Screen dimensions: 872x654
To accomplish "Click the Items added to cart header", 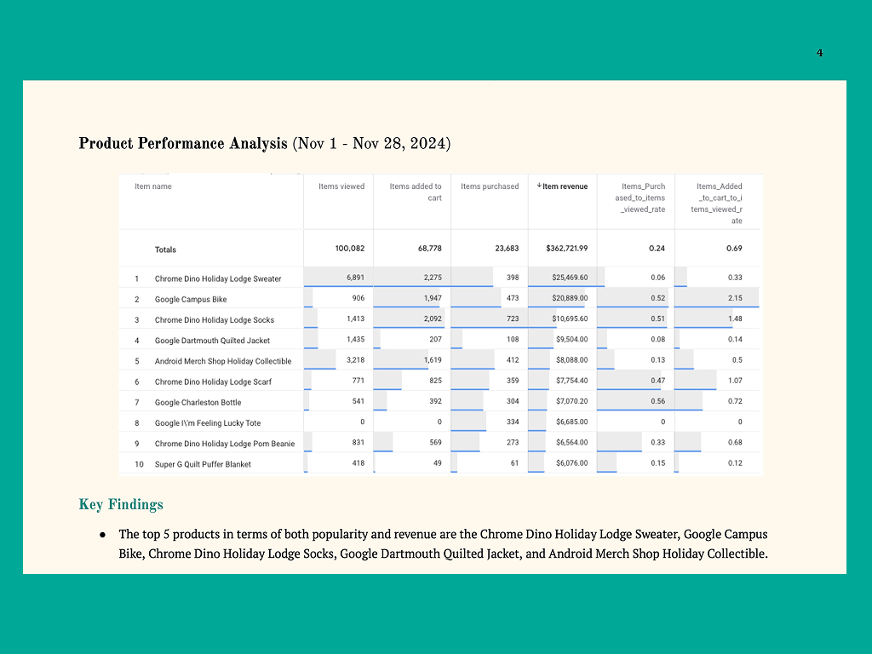I will click(416, 192).
